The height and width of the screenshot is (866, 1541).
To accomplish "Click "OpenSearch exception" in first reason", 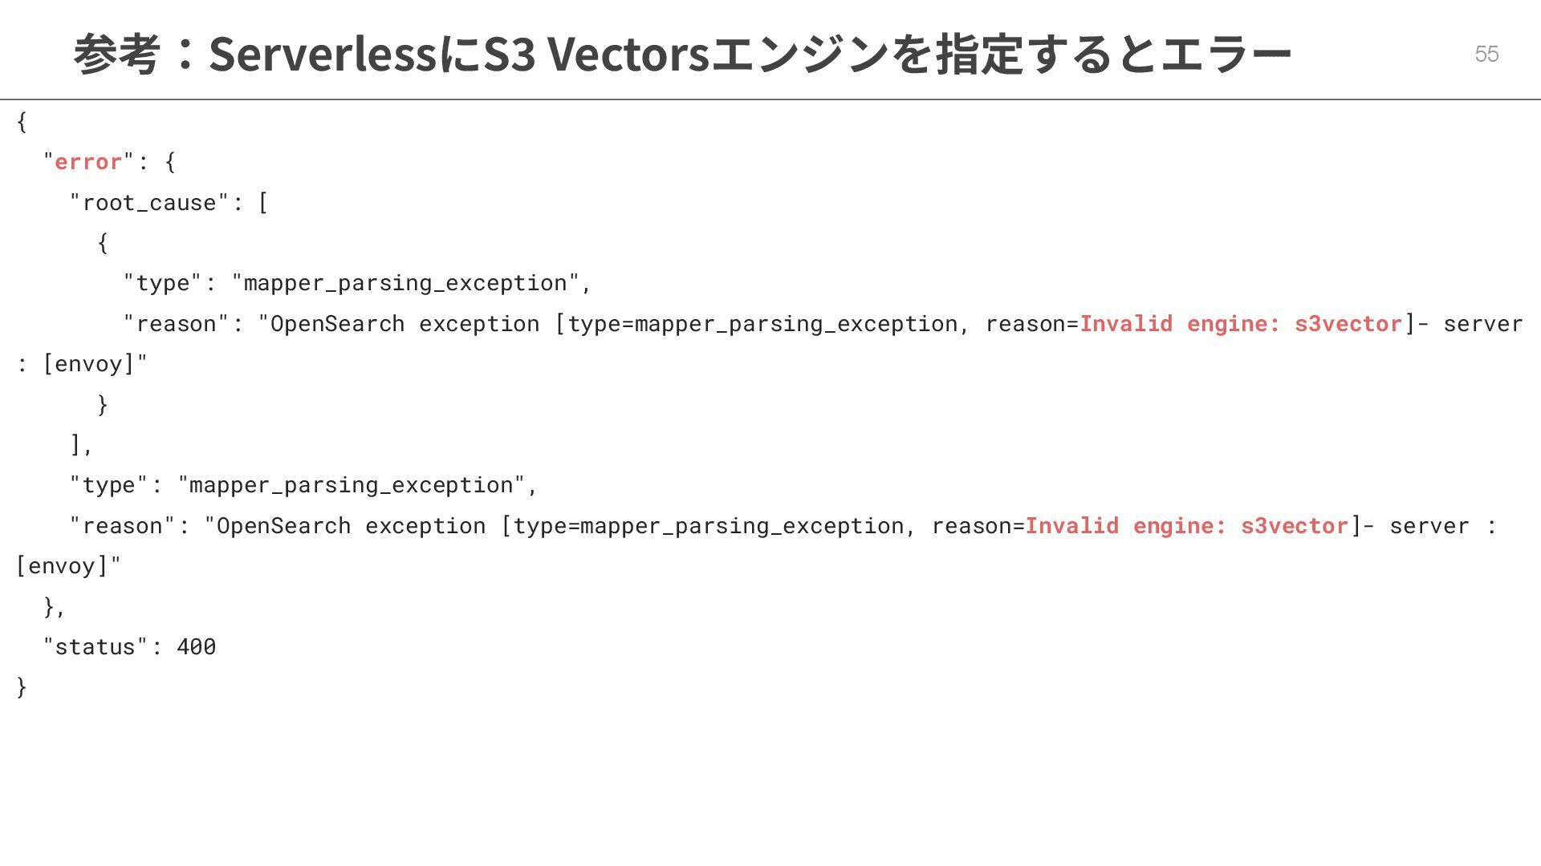I will 405,324.
